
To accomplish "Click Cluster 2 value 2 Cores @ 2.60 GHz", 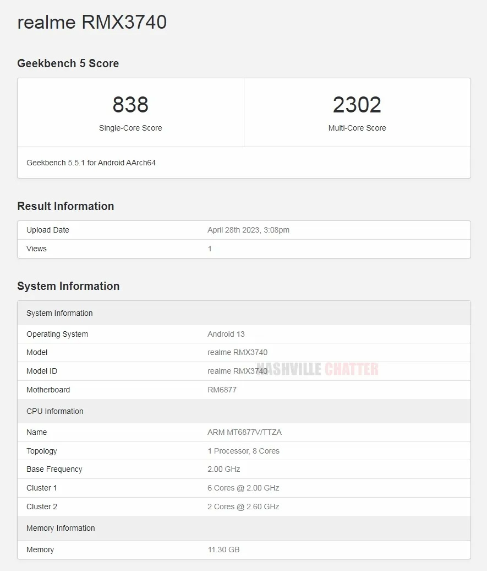I will tap(243, 507).
